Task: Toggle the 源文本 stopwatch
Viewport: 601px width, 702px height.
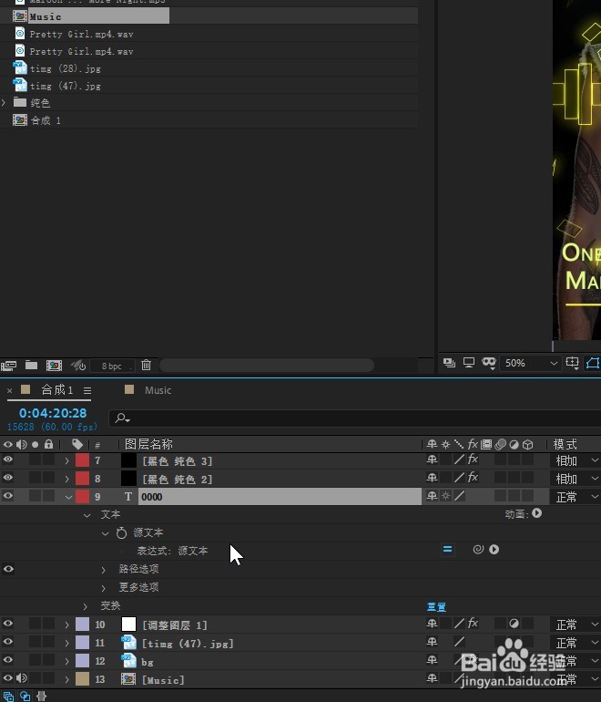Action: [121, 532]
